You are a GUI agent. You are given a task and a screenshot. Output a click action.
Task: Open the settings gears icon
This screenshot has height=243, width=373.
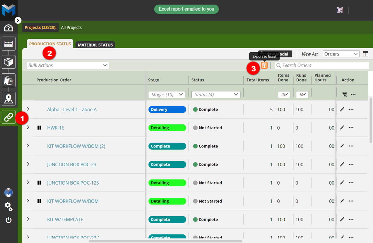[x=9, y=206]
